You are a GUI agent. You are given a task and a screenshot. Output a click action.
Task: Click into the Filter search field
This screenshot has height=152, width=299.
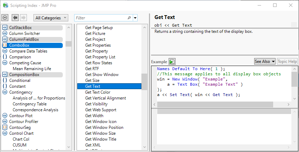100,18
